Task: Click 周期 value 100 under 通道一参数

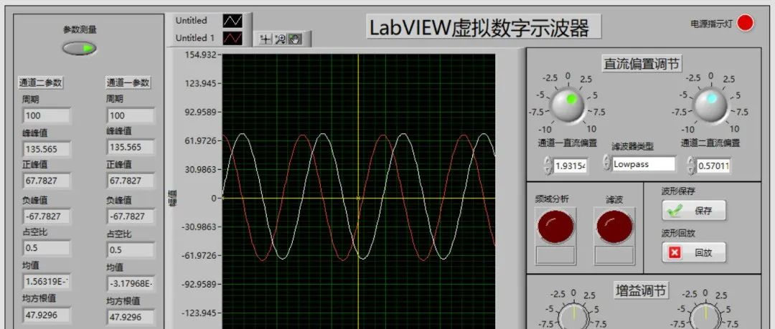Action: pyautogui.click(x=131, y=115)
